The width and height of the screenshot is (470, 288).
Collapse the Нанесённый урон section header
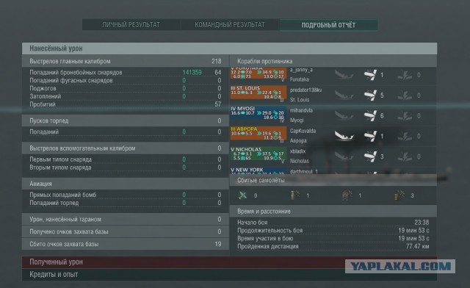229,48
